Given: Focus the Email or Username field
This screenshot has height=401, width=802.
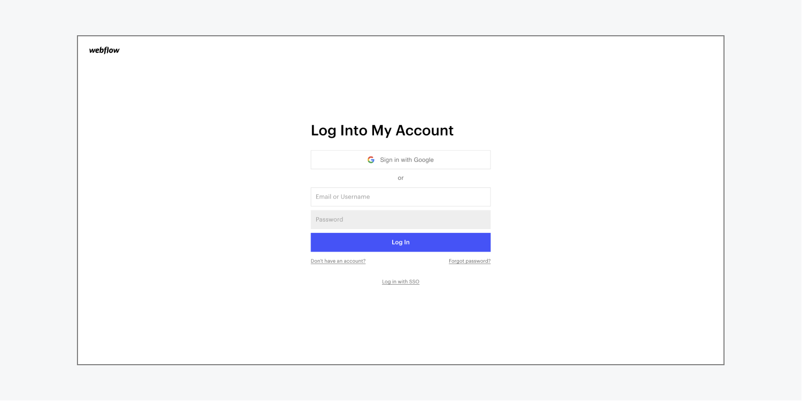Looking at the screenshot, I should tap(400, 197).
